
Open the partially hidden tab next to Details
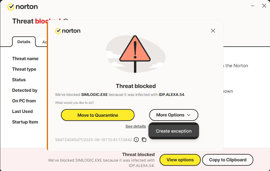pos(42,42)
